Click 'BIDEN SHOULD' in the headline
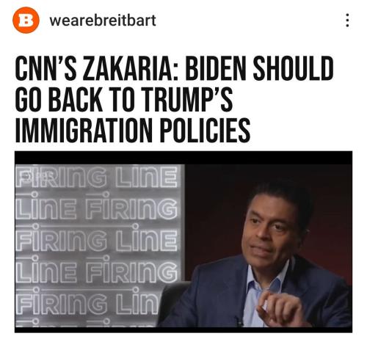Image resolution: width=367 pixels, height=339 pixels. click(x=260, y=68)
